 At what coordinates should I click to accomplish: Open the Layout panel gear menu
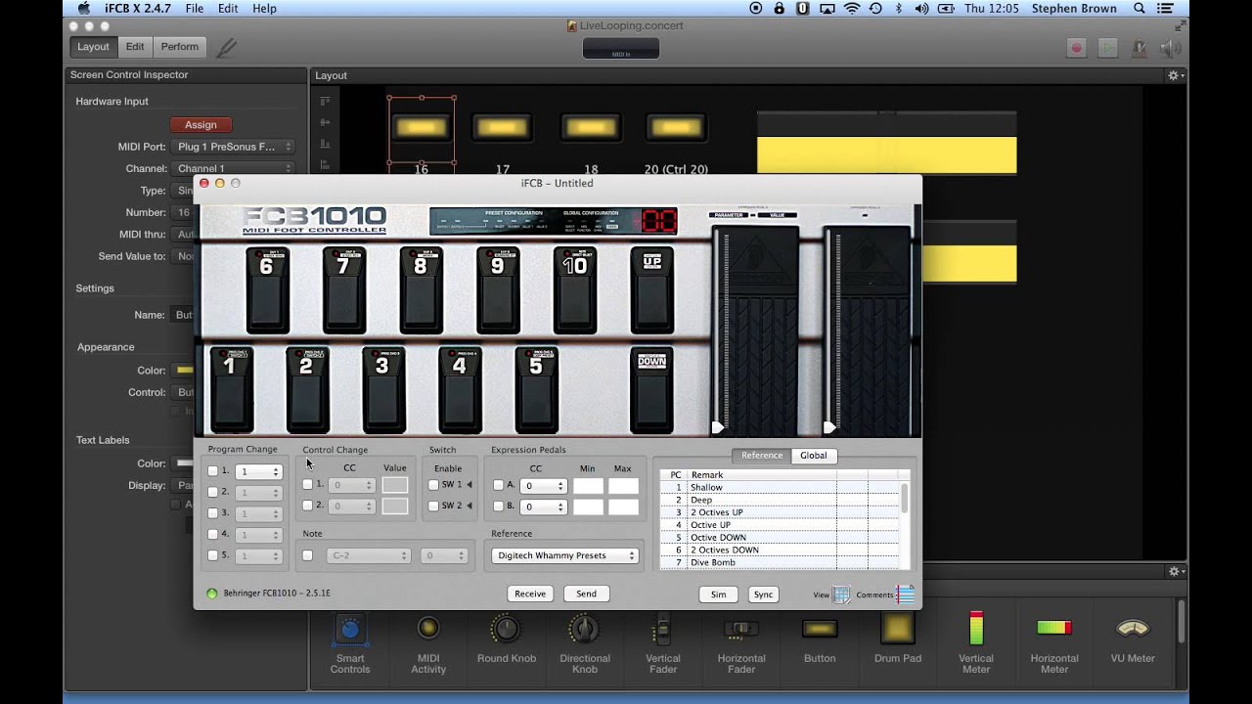click(x=1176, y=75)
